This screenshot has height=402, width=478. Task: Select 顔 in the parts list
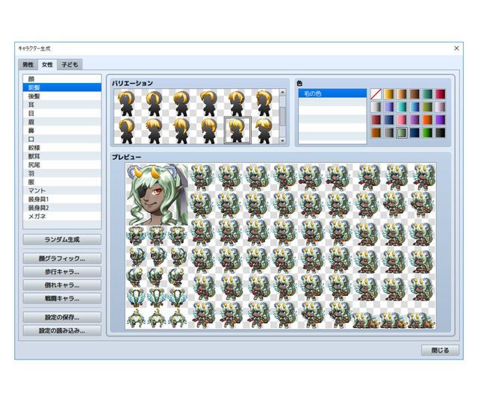[62, 79]
